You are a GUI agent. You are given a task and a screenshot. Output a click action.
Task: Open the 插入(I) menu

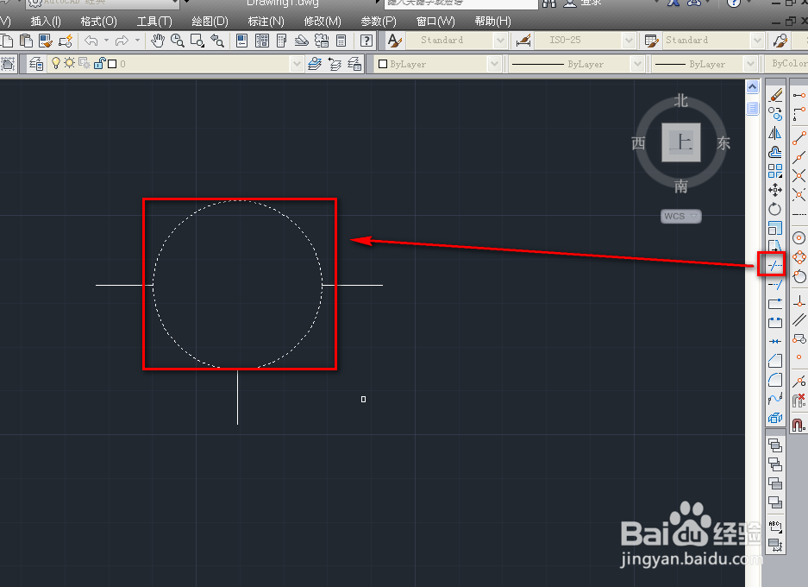[46, 22]
